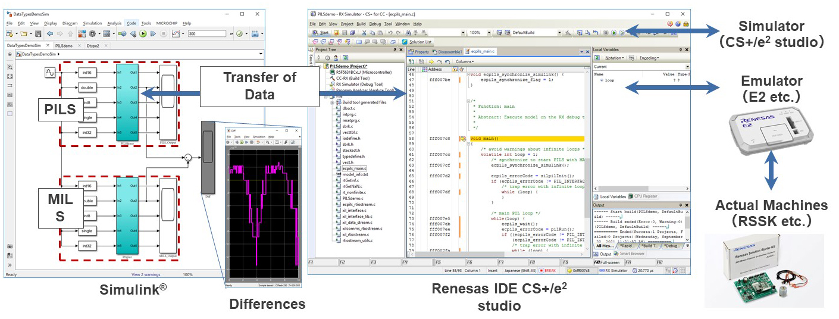
Task: Click the Stop simulation button in Simulink
Action: 164,33
